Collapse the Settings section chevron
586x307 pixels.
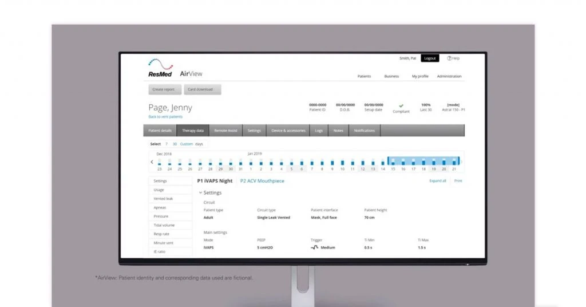pos(200,192)
